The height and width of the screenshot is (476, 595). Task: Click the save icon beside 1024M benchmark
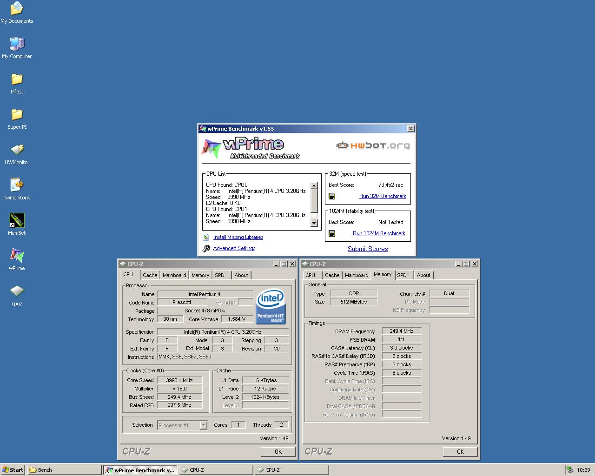pyautogui.click(x=332, y=233)
